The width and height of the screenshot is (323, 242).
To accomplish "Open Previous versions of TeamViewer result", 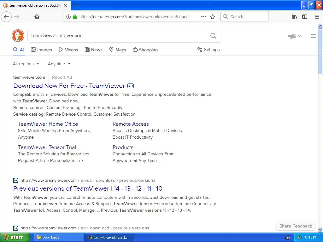I will click(88, 188).
